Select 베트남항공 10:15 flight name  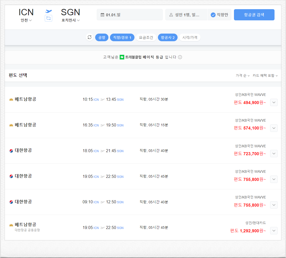click(26, 99)
